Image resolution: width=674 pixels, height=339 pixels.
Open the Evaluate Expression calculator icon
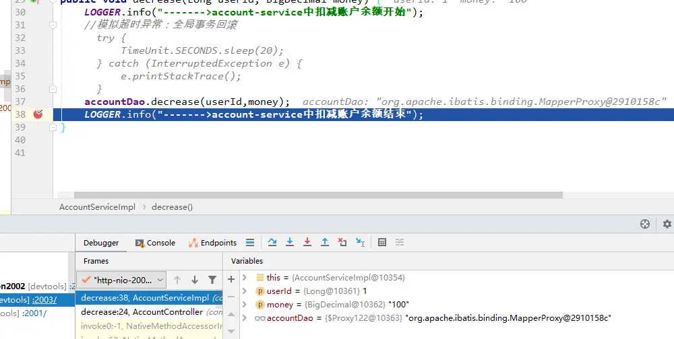click(x=381, y=242)
